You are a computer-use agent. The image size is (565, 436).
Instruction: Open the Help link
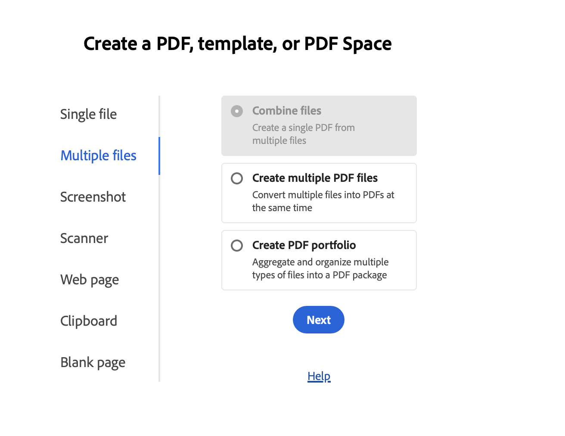click(319, 376)
